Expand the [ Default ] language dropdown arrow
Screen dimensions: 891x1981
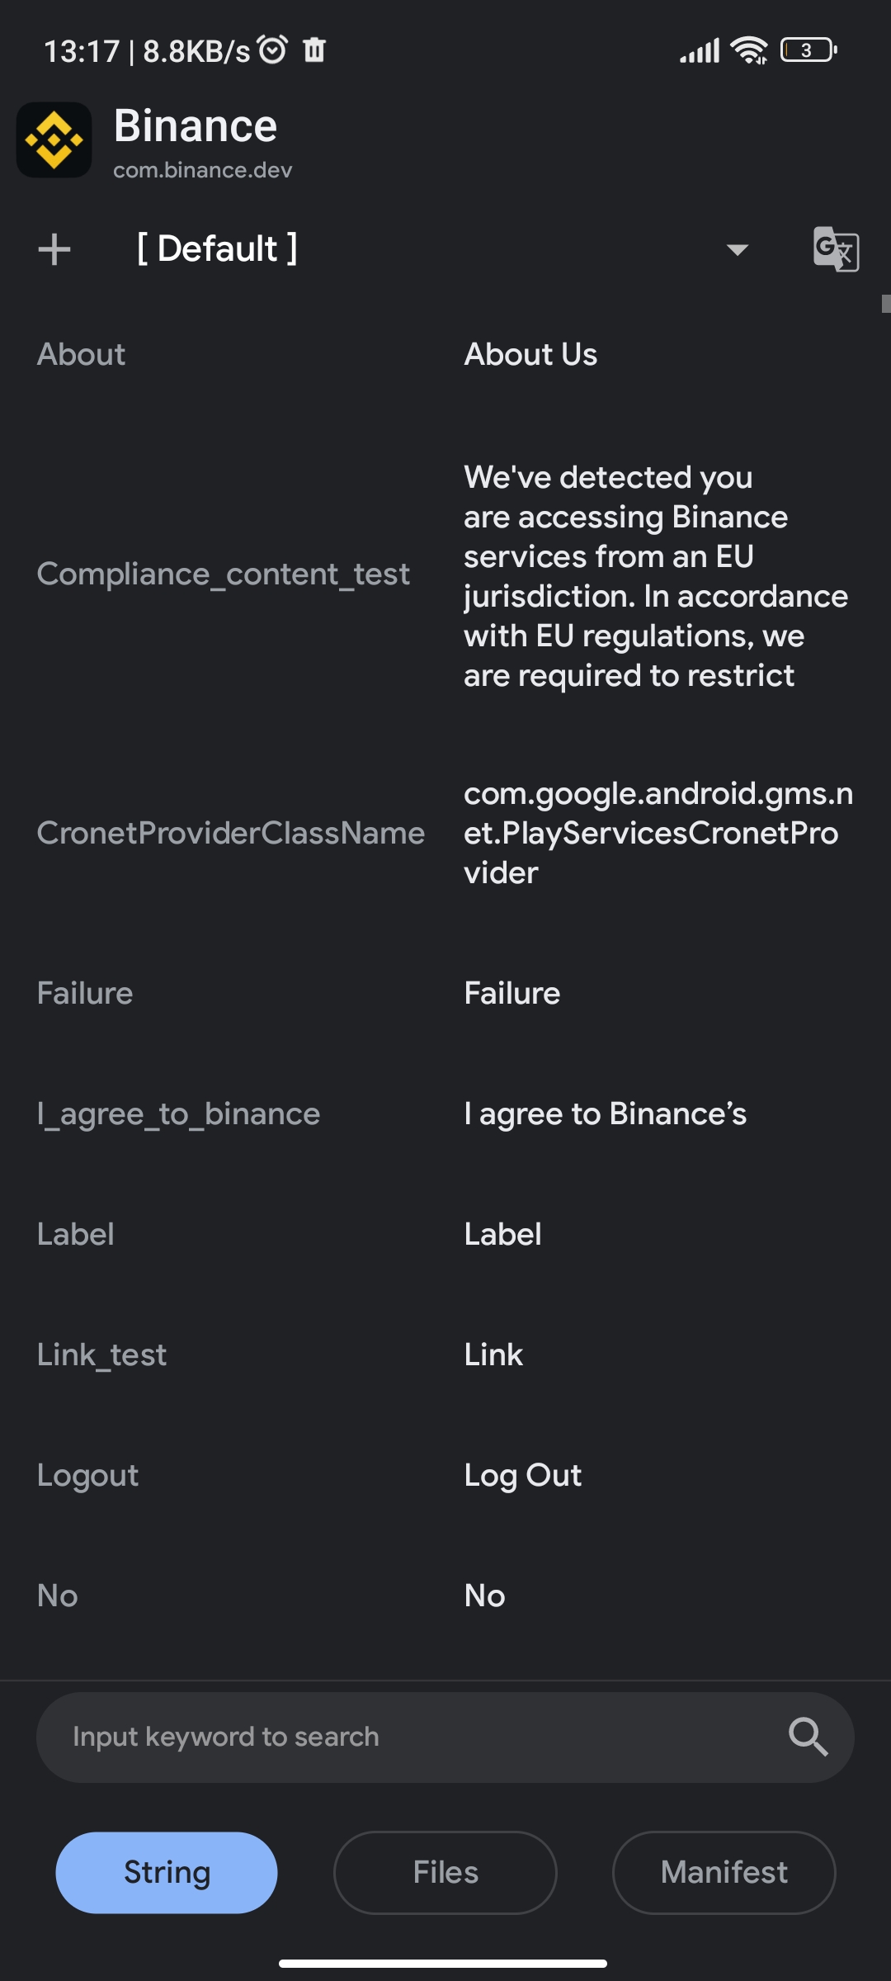point(737,249)
